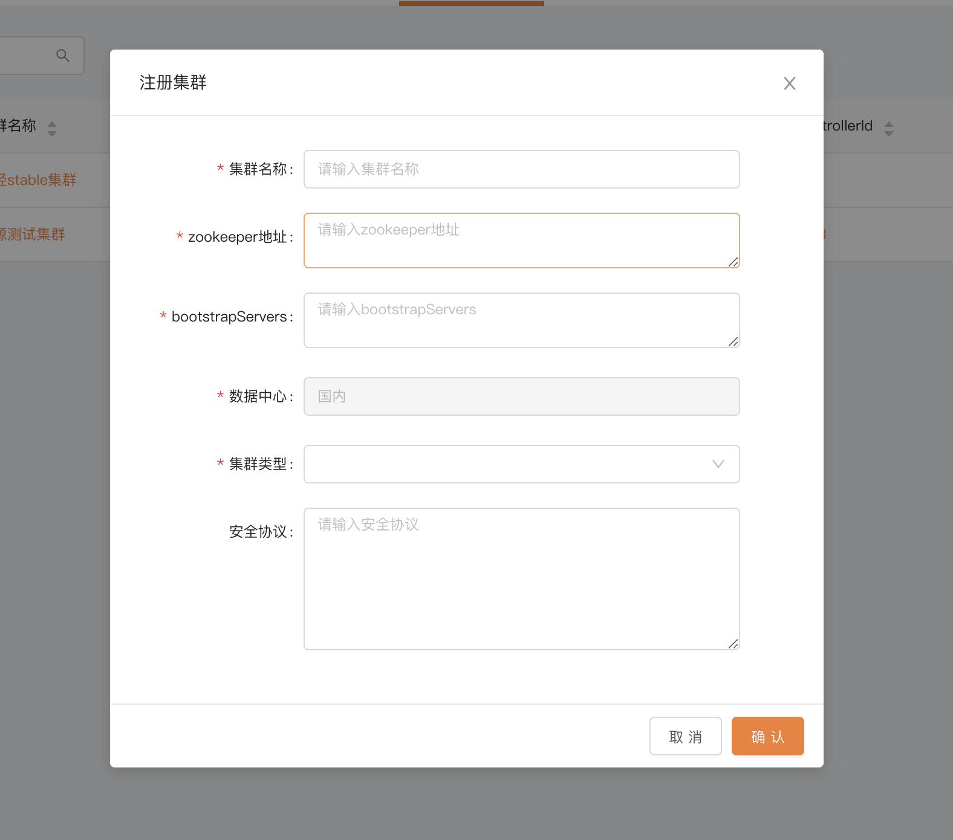
Task: Click descending sort caret on 名称 column
Action: pyautogui.click(x=52, y=134)
